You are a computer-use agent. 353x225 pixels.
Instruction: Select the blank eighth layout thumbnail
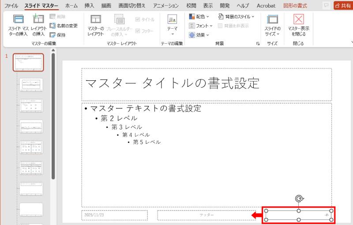click(31, 210)
